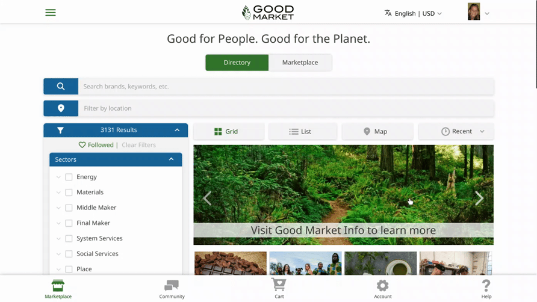Image resolution: width=537 pixels, height=302 pixels.
Task: Enable the Social Services checkbox
Action: pyautogui.click(x=69, y=254)
